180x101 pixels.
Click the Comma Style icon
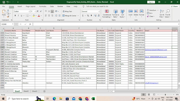point(91,16)
